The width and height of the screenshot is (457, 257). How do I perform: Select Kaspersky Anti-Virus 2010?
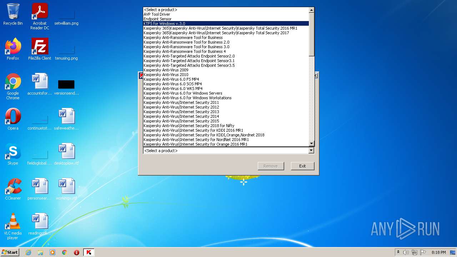226,75
